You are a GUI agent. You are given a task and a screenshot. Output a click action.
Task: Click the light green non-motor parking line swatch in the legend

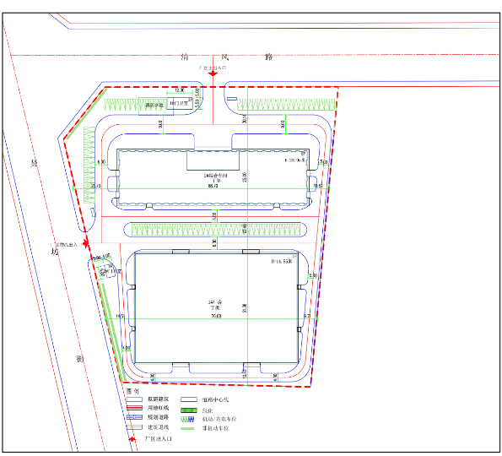(x=187, y=428)
